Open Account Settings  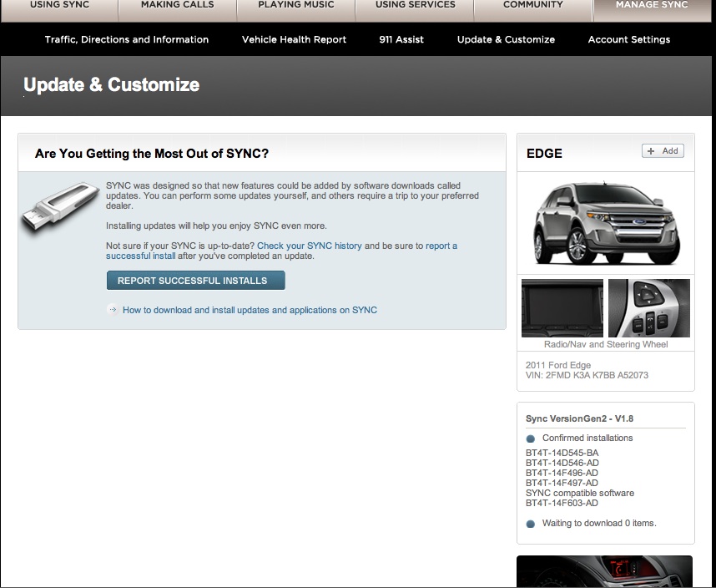point(628,40)
